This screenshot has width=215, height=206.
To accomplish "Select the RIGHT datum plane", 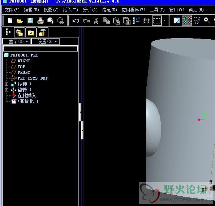I will tap(24, 61).
